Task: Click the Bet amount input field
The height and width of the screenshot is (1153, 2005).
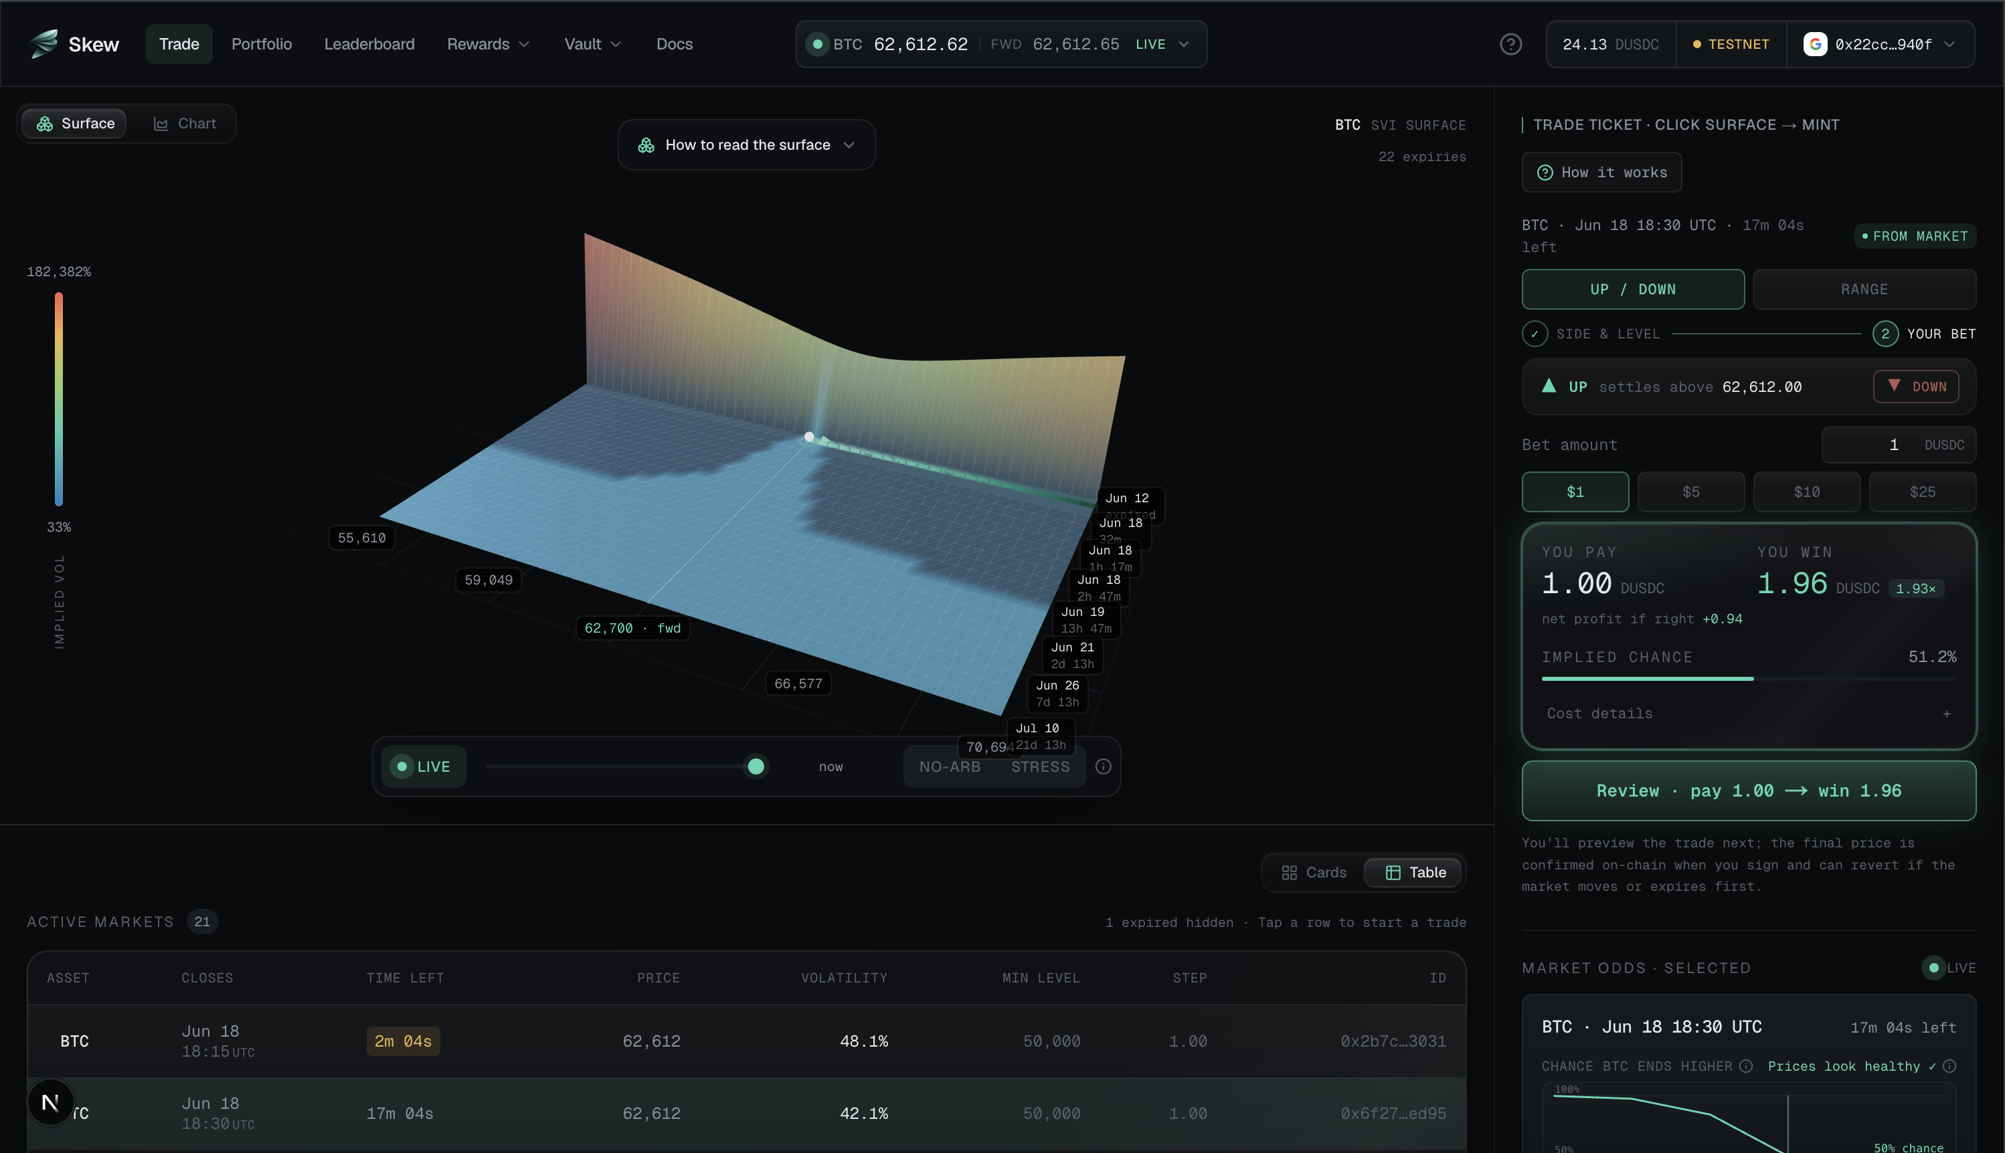Action: (1898, 445)
